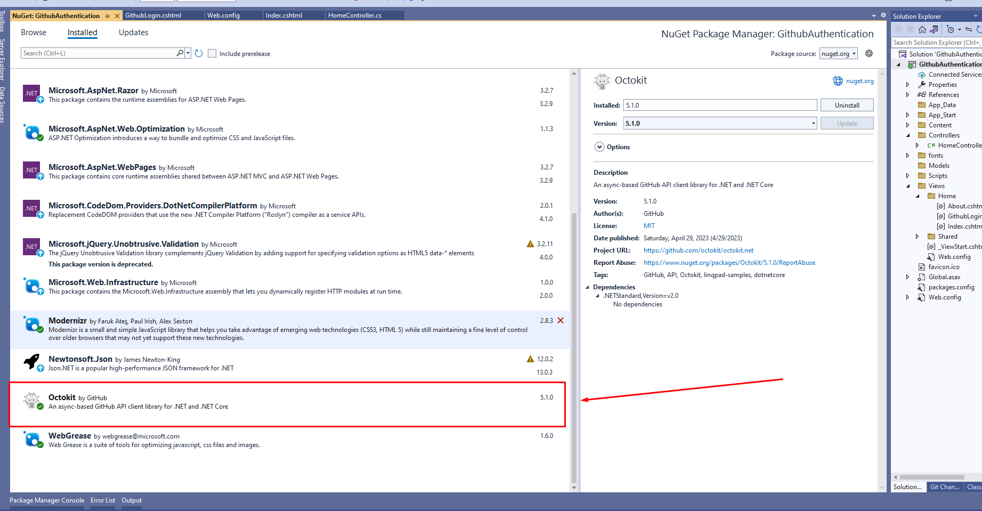Click the Pending Changes Filter clock icon
Viewport: 982px width, 511px height.
(x=950, y=29)
